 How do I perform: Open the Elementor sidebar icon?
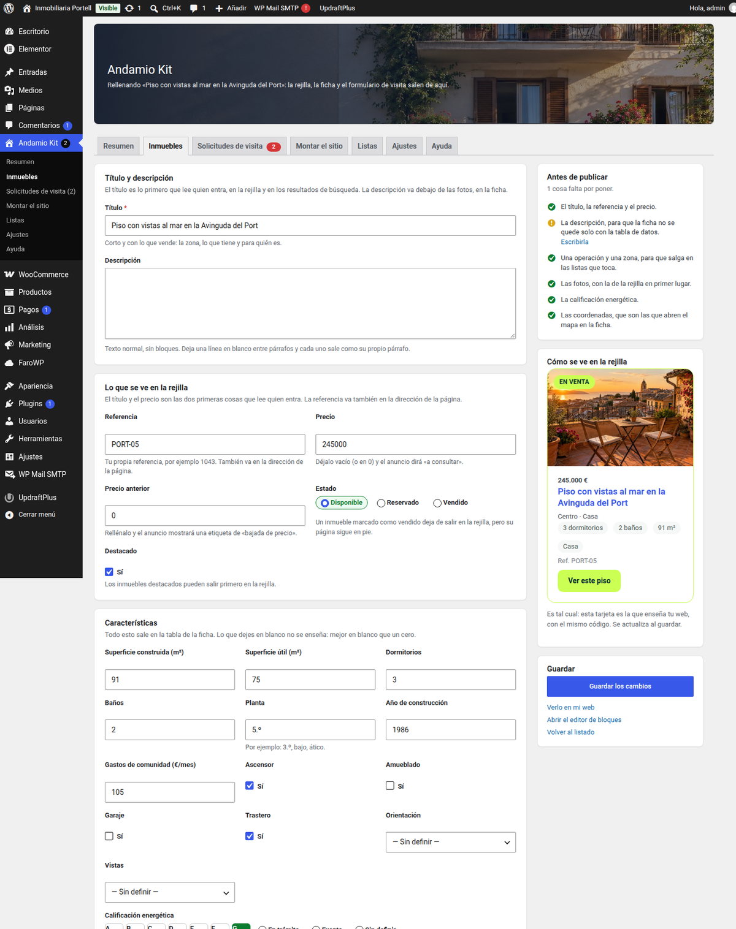(9, 49)
